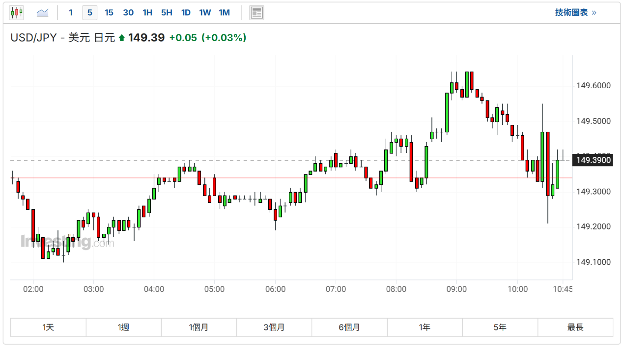Viewport: 624px width, 348px height.
Task: Switch to the area line chart icon
Action: coord(43,12)
